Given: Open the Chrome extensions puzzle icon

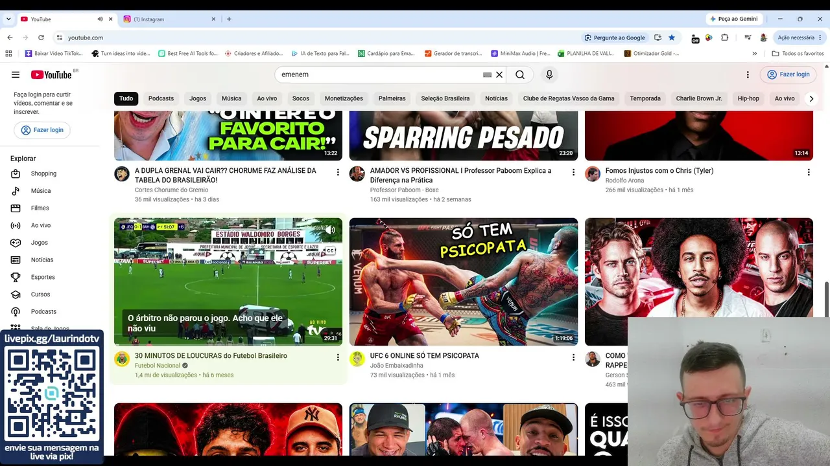Looking at the screenshot, I should click(724, 38).
